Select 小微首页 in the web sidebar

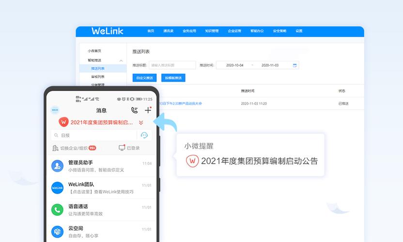[94, 51]
